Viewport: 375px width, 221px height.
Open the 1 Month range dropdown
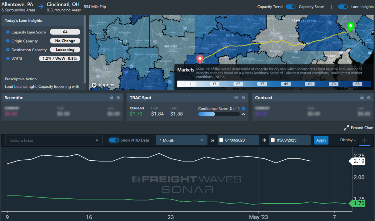(182, 140)
